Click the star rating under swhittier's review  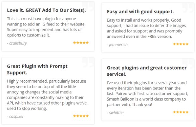pos(181,112)
